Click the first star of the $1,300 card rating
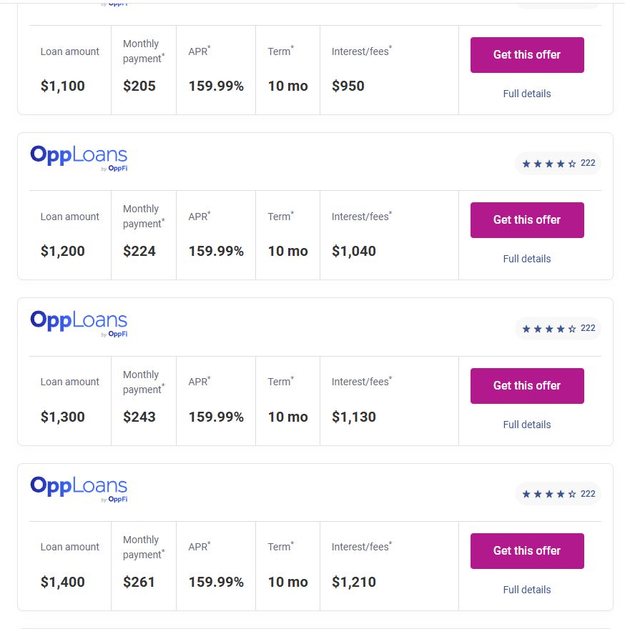Screen dimensions: 625x629 526,329
